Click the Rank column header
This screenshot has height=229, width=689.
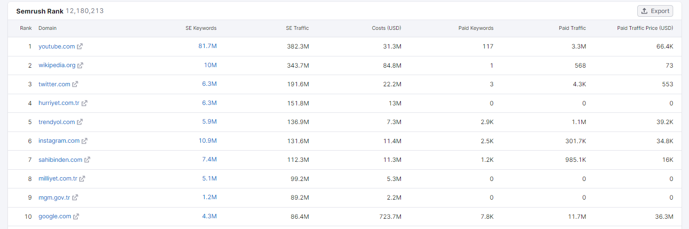point(26,28)
